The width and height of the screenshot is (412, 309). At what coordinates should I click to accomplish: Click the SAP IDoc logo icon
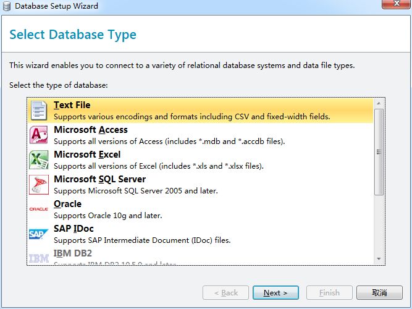coord(39,234)
